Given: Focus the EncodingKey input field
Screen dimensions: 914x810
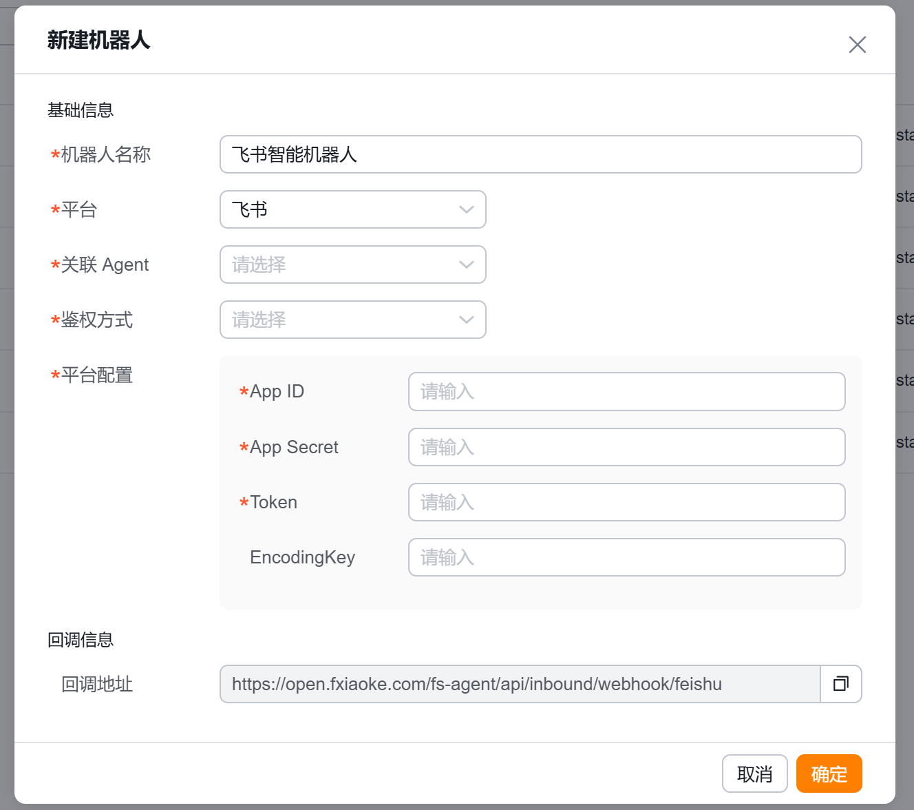Looking at the screenshot, I should coord(627,557).
